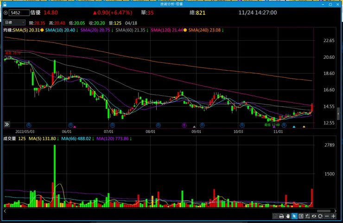The width and height of the screenshot is (343, 223).
Task: Click the gray triangle marker near 09/01
Action: [x=194, y=127]
